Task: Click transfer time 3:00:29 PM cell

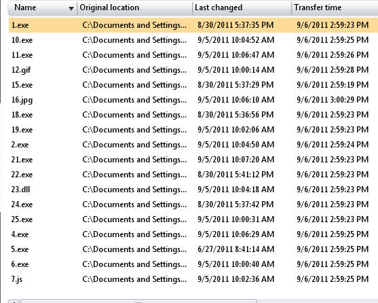Action: tap(333, 100)
